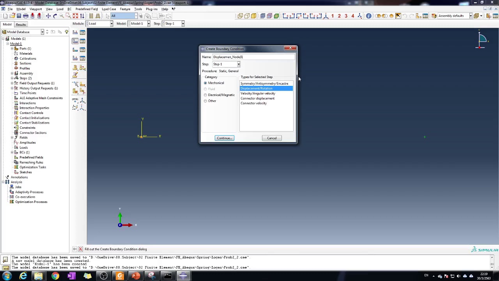Select Connector displacement type
Screen dimensions: 499x281
pyautogui.click(x=266, y=98)
